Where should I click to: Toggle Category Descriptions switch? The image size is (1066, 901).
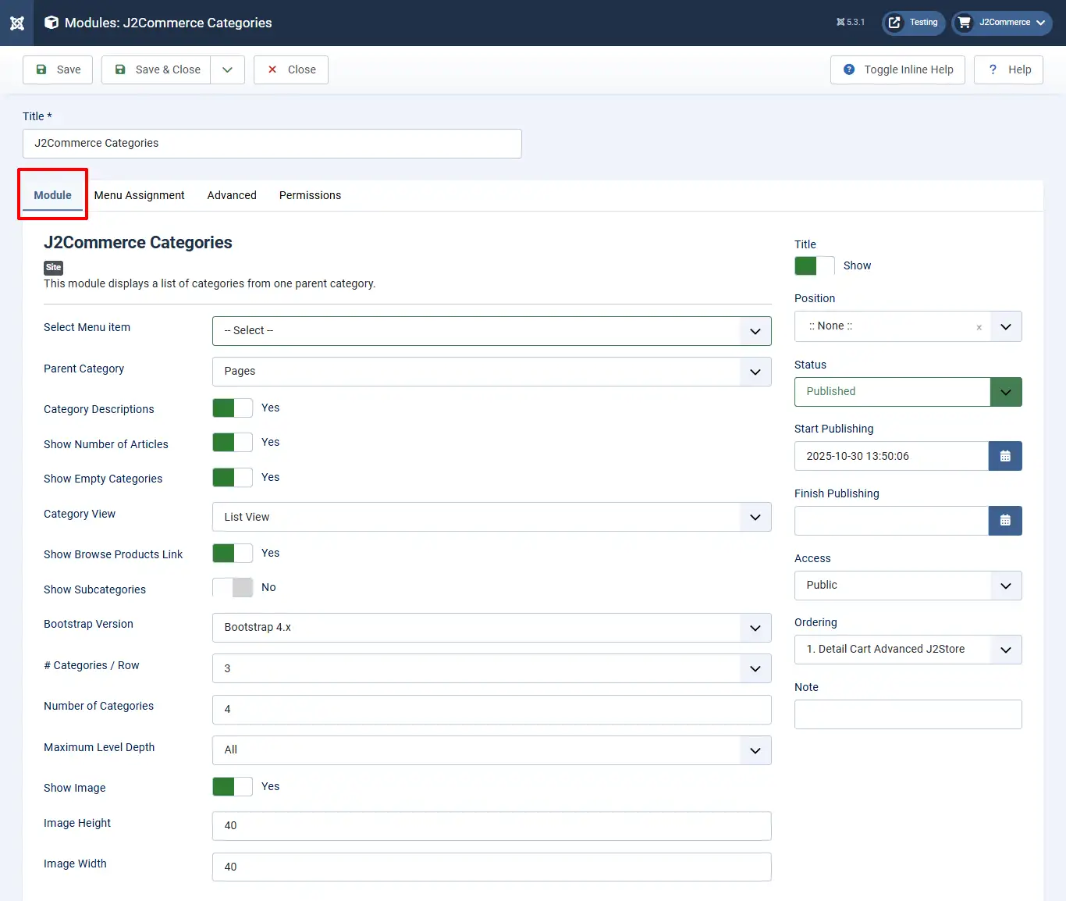click(233, 408)
